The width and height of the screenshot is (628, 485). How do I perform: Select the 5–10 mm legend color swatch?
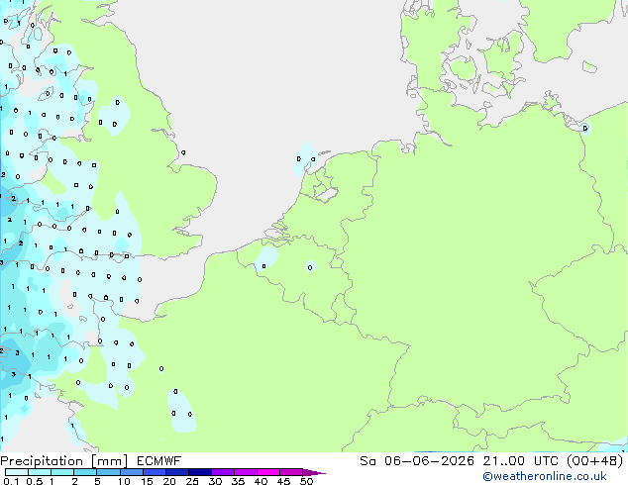pyautogui.click(x=108, y=472)
